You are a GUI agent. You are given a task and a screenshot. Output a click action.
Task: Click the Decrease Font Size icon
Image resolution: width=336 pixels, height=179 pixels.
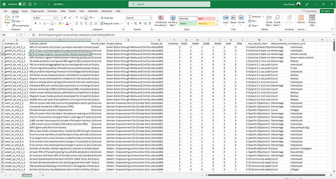coord(70,18)
